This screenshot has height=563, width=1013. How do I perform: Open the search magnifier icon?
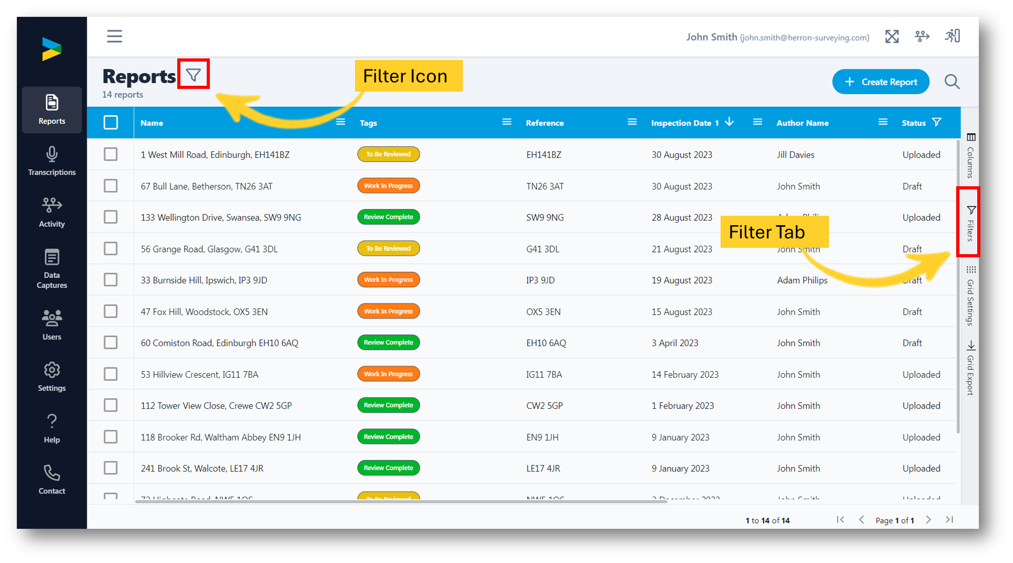pyautogui.click(x=952, y=82)
